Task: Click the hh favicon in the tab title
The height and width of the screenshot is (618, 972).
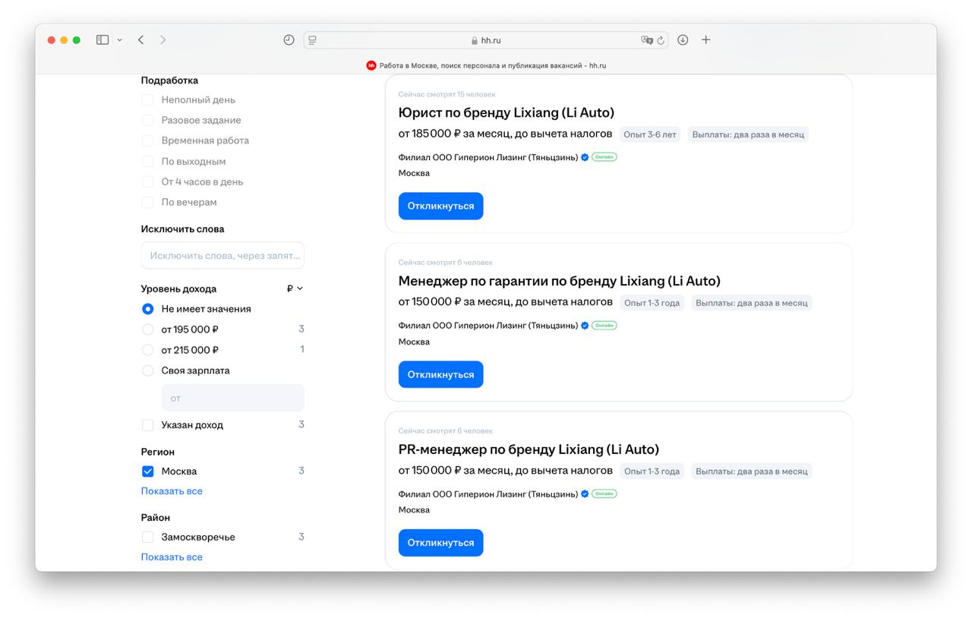Action: point(371,65)
